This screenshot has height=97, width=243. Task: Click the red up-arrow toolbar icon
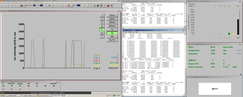104,5
